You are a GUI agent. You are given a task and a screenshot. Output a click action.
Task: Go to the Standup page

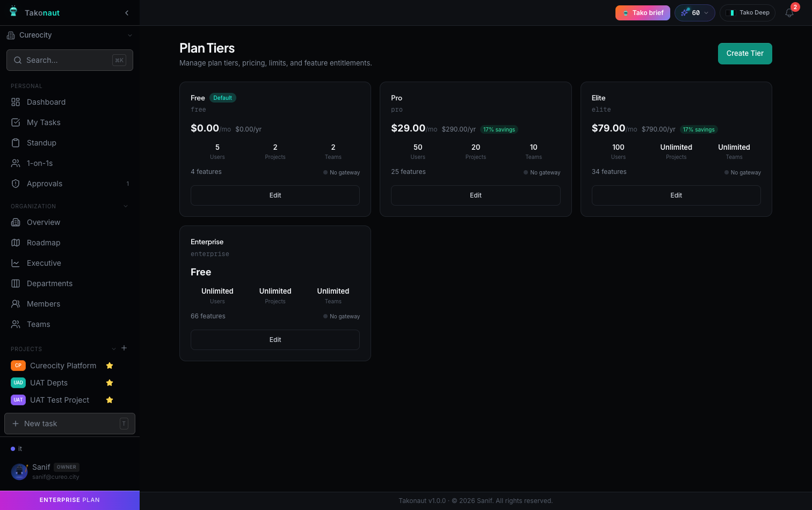[70, 143]
